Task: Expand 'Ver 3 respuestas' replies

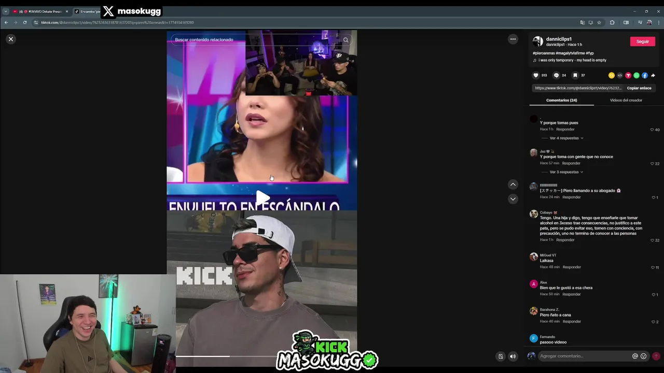Action: point(566,172)
